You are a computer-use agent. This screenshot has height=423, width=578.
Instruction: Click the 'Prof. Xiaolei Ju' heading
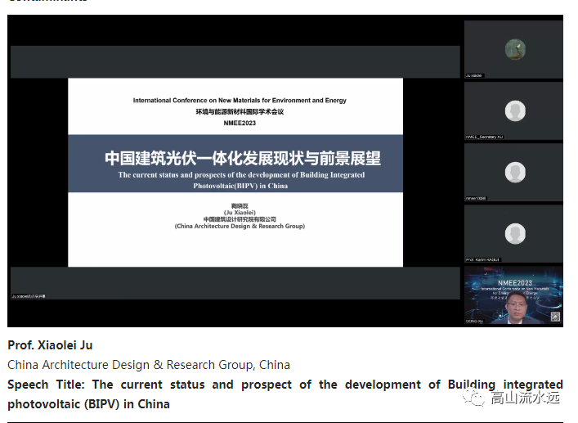pyautogui.click(x=50, y=345)
